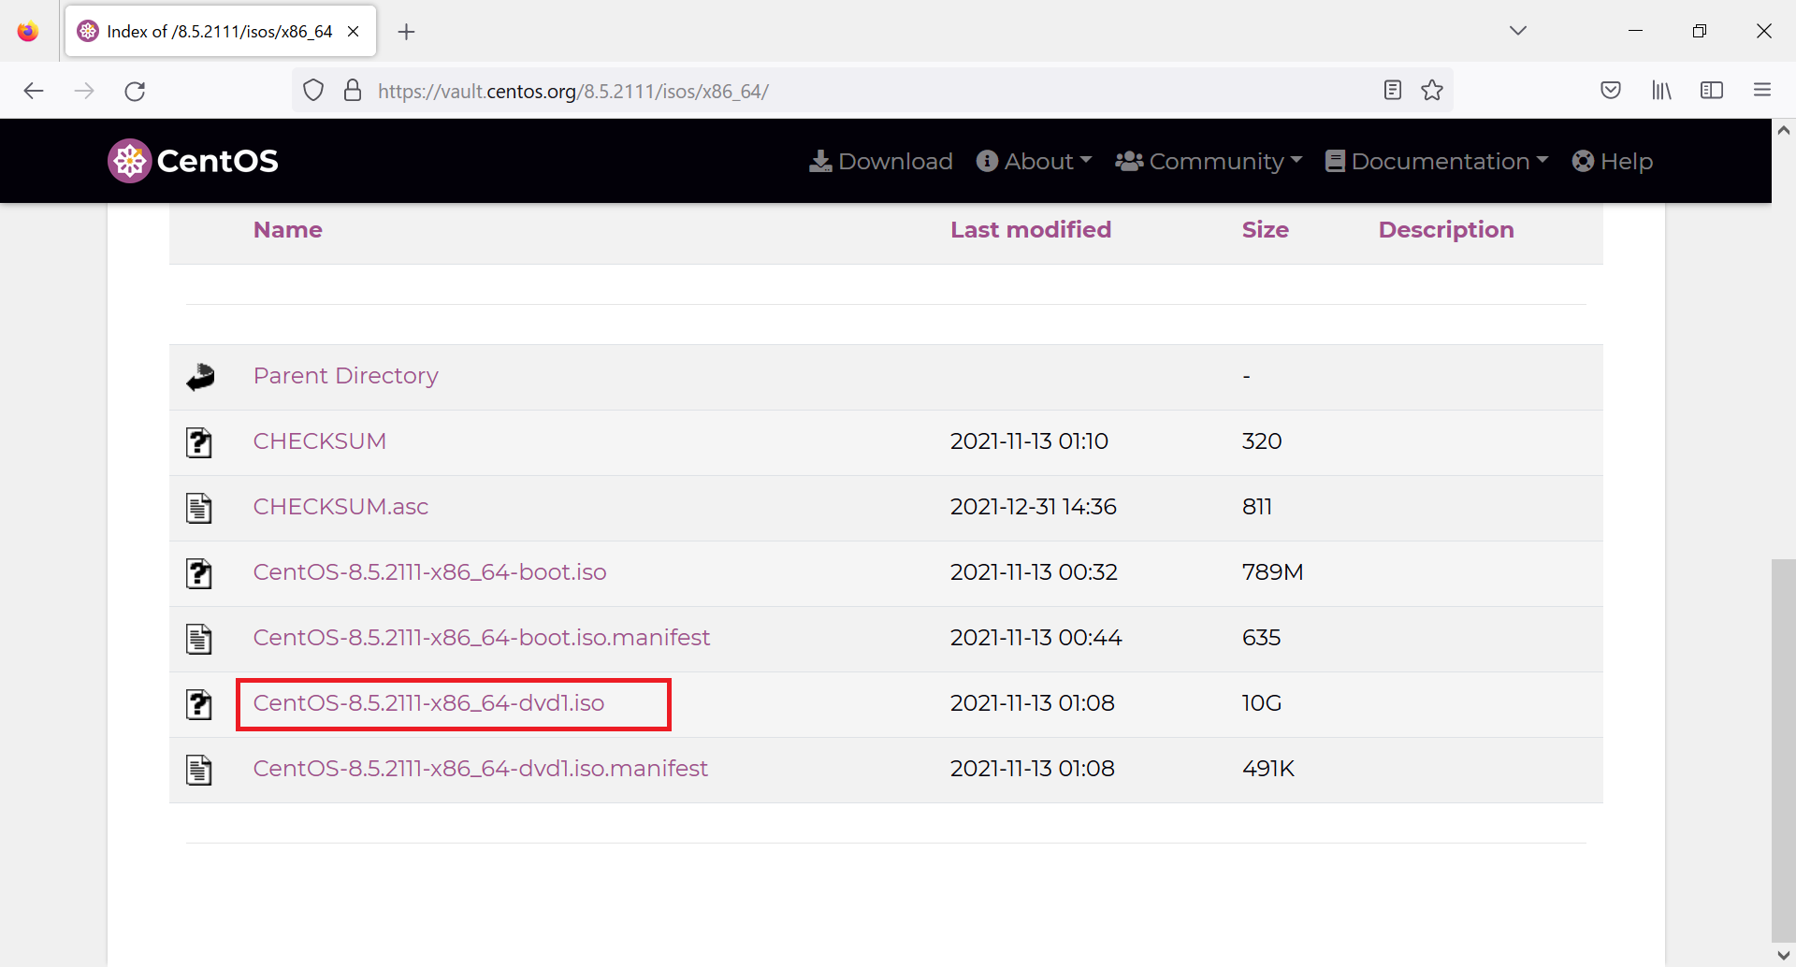Open a new browser tab
Screen dimensions: 1796x967
pyautogui.click(x=406, y=32)
